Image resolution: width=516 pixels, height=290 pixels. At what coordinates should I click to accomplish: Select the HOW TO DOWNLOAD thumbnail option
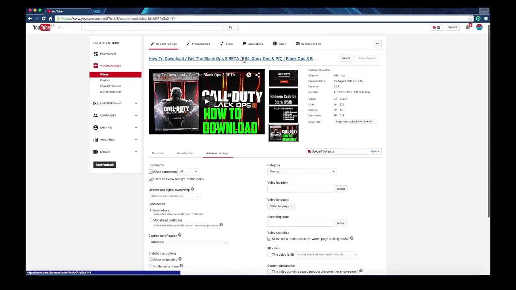pos(283,133)
